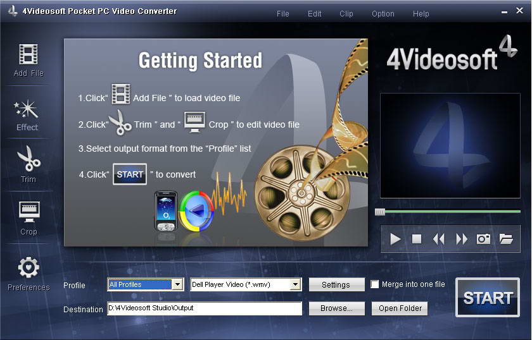
Task: Open the Clip menu
Action: click(x=346, y=14)
